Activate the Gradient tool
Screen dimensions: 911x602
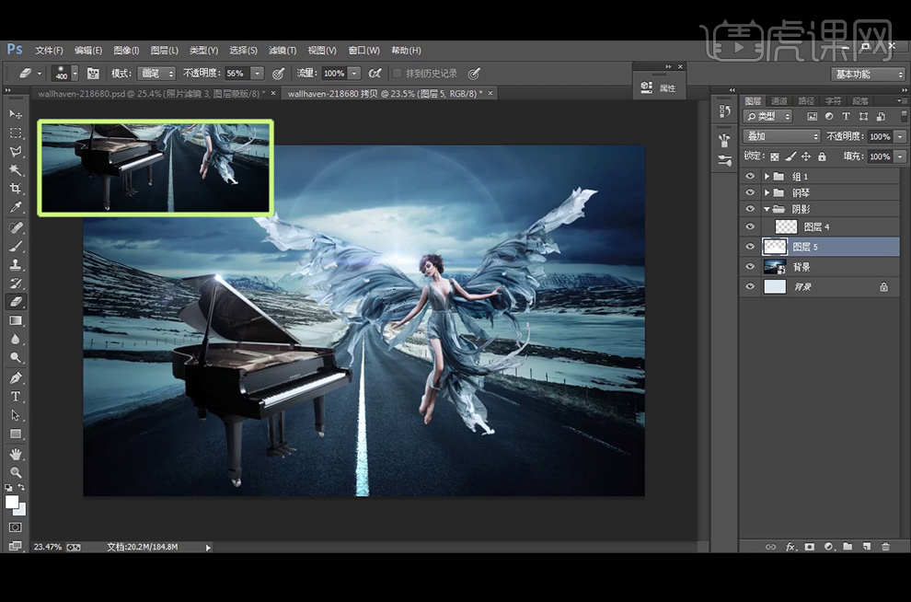click(x=16, y=320)
